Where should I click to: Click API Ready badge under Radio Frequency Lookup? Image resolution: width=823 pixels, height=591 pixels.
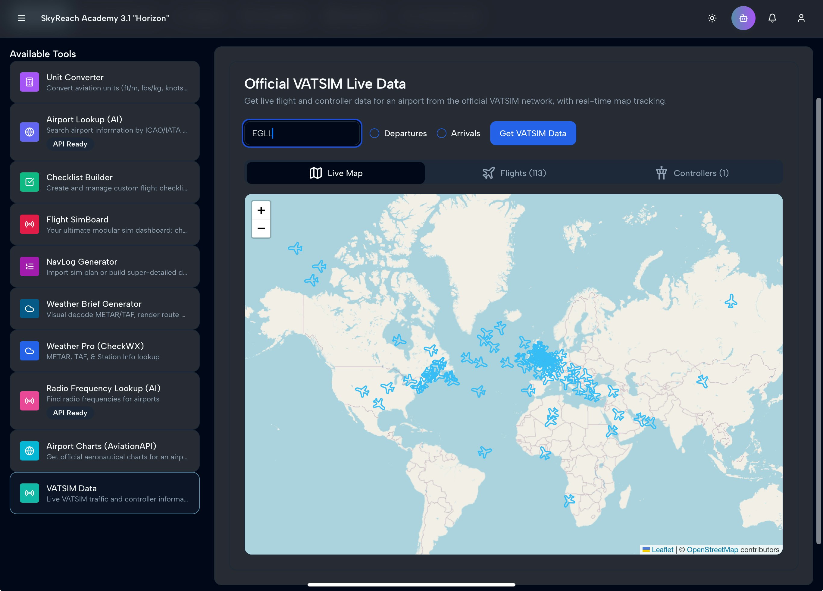pos(70,413)
